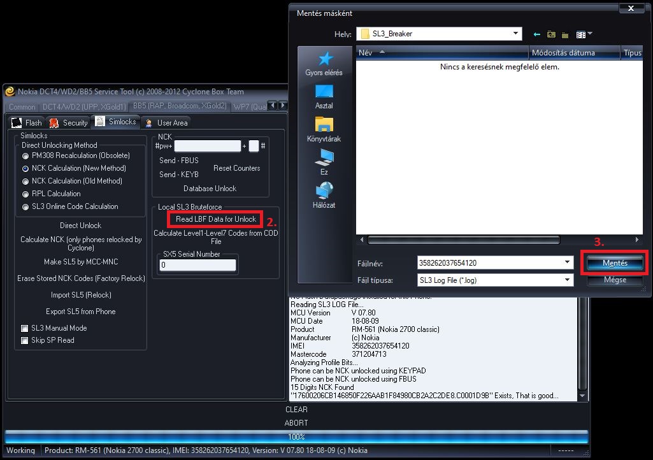
Task: Open Ez a gép computer location
Action: coord(324,162)
